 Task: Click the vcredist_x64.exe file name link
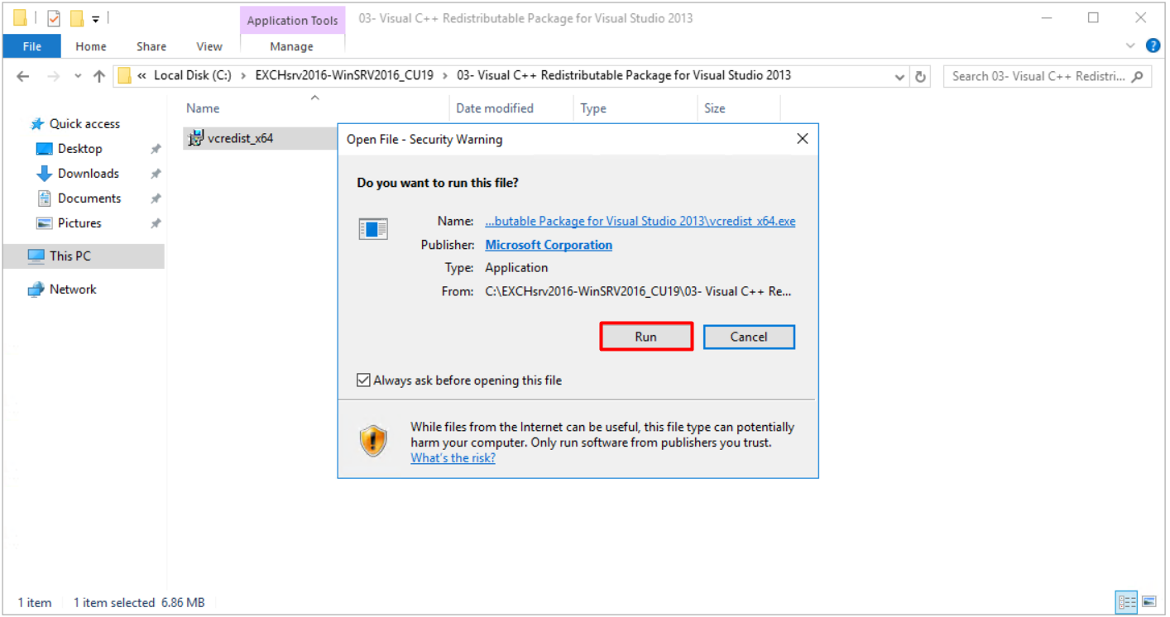[x=640, y=221]
